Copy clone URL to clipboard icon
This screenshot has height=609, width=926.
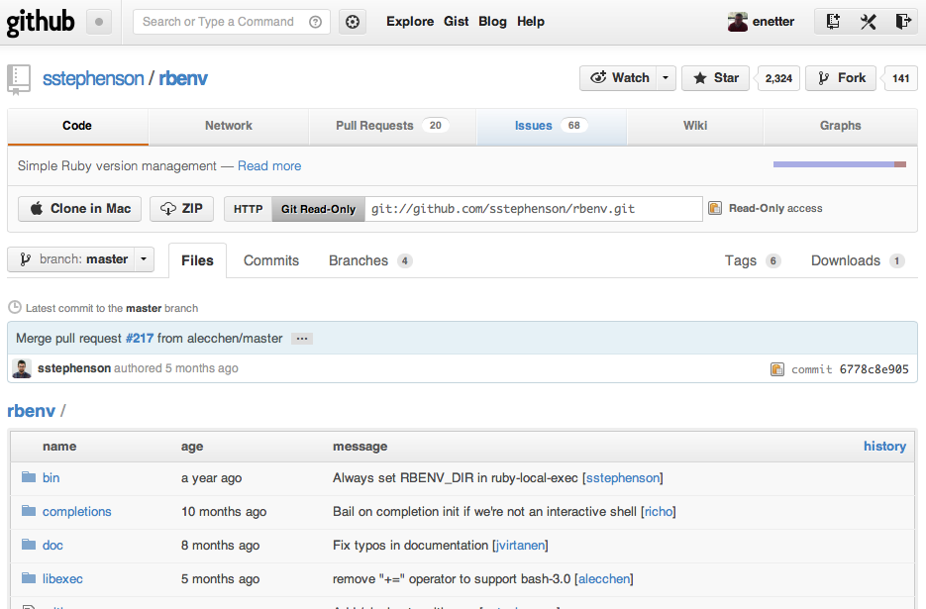[x=715, y=208]
